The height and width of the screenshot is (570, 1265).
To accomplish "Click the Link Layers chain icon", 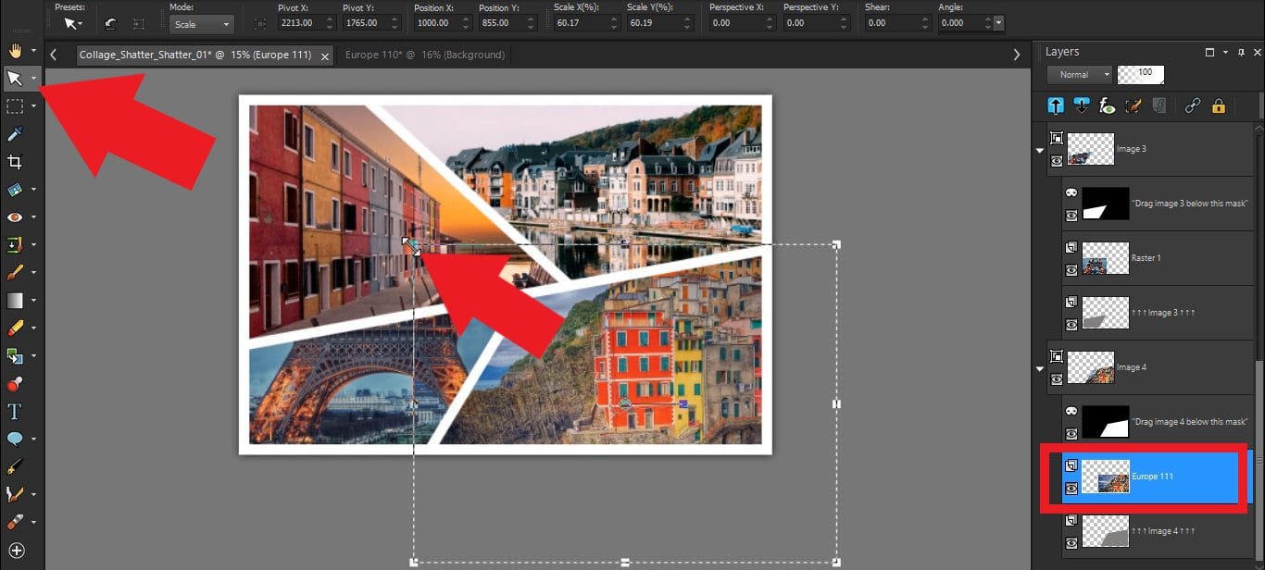I will [x=1193, y=105].
